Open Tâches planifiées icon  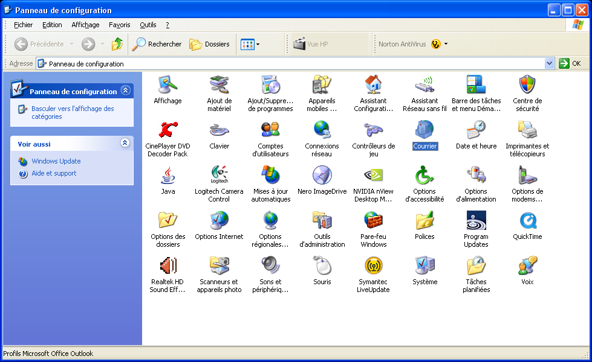click(476, 266)
